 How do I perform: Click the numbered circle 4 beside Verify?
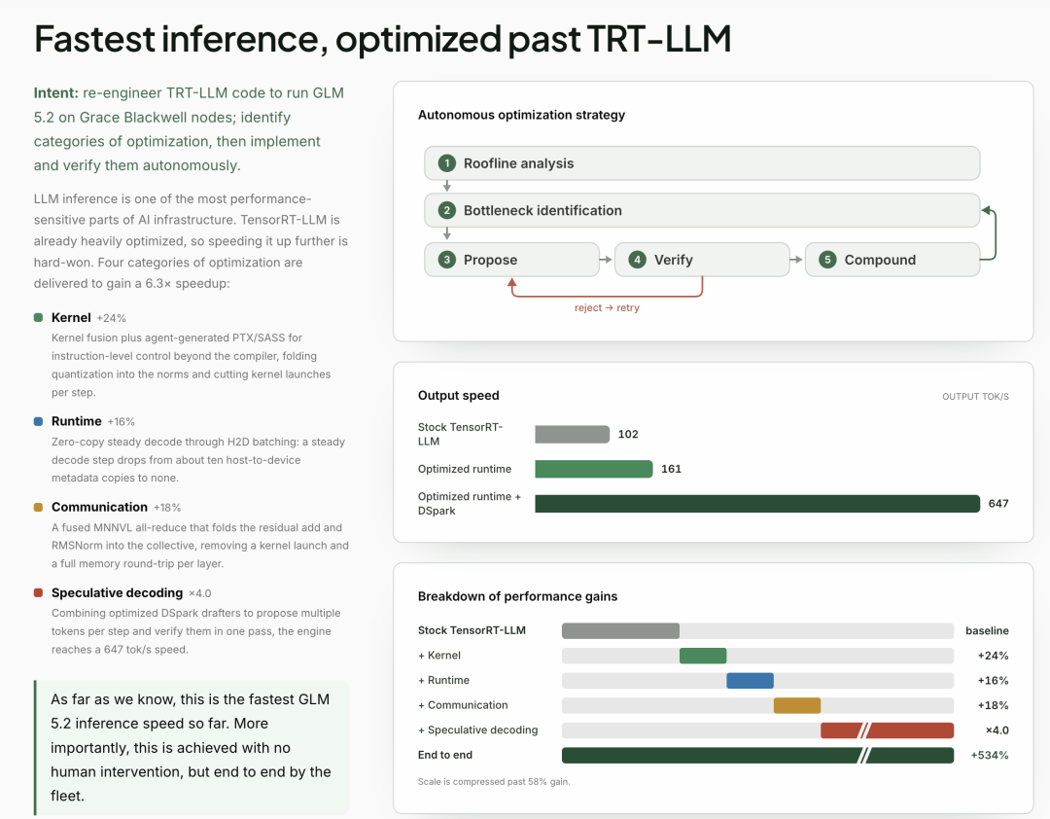click(x=637, y=260)
